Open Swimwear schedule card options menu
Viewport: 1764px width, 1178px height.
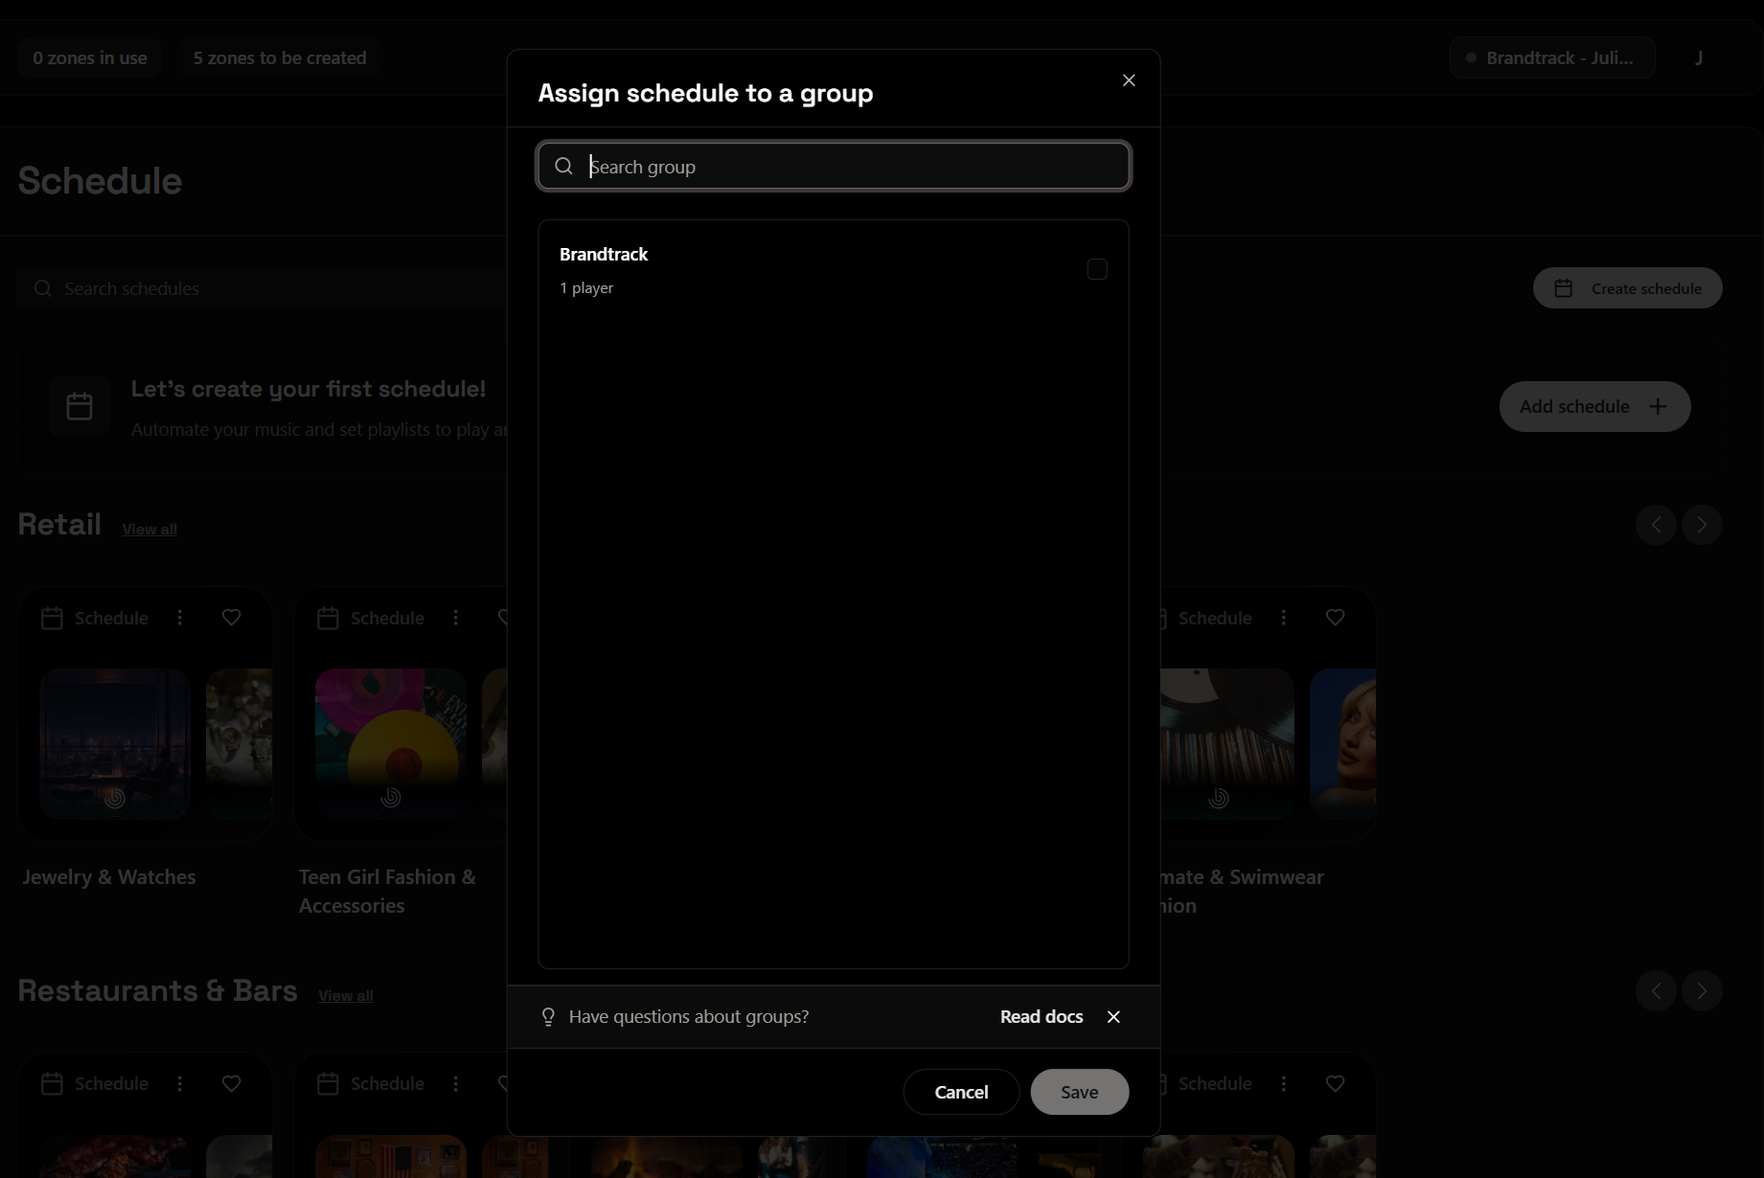(1283, 618)
